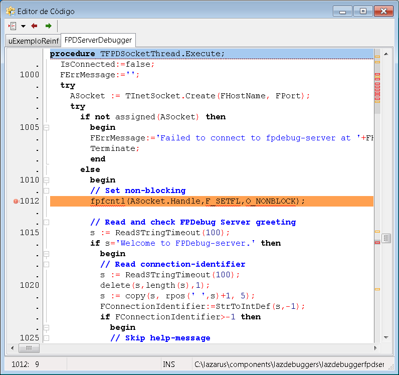Click the horizontal scrollbar left arrow
This screenshot has width=399, height=375.
pos(12,348)
